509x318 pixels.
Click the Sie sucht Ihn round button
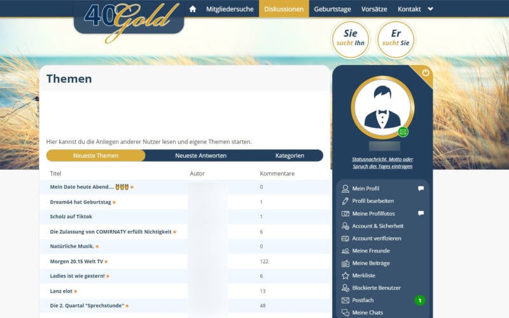(351, 39)
